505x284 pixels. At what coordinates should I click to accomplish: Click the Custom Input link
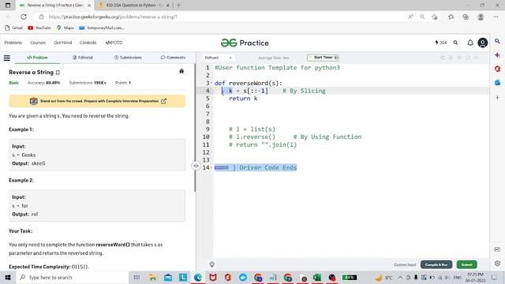coord(405,265)
